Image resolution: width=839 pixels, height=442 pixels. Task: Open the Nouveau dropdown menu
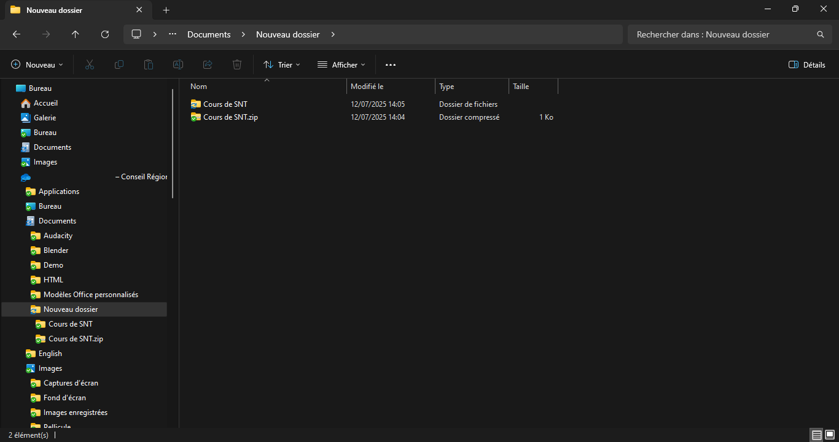(37, 64)
